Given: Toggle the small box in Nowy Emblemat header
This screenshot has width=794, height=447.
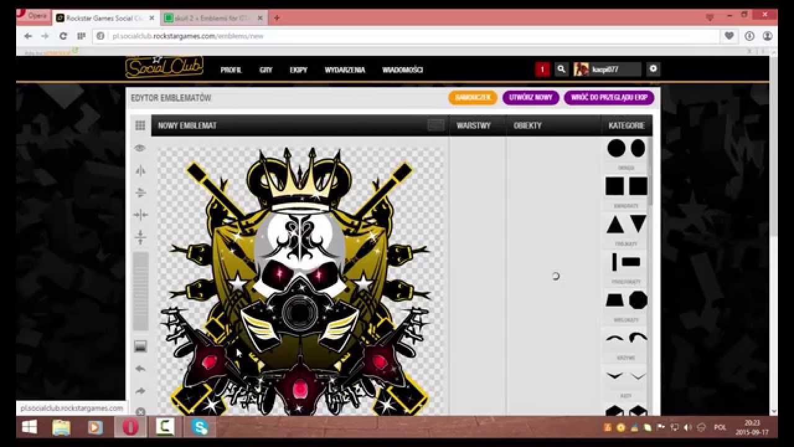Looking at the screenshot, I should [x=436, y=125].
